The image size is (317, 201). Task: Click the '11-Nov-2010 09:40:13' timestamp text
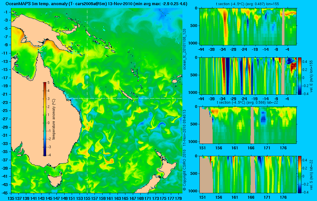point(184,128)
